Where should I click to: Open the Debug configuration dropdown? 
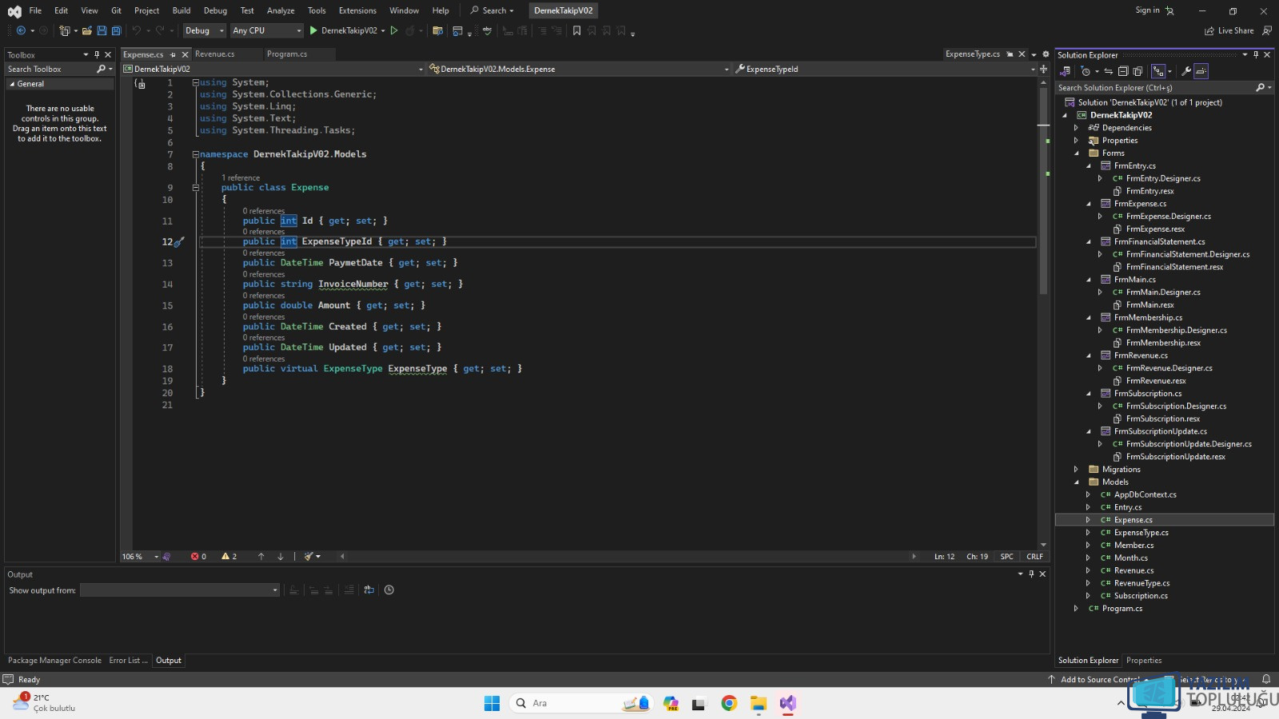click(205, 30)
